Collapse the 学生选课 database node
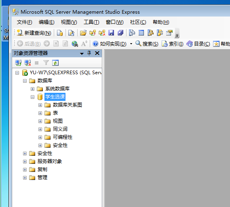Image resolution: width=230 pixels, height=207 pixels. 32,97
